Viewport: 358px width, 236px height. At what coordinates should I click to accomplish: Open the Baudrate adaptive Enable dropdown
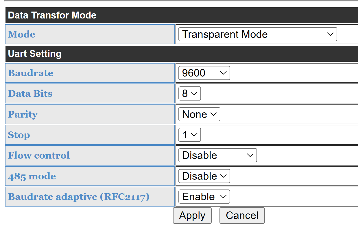pyautogui.click(x=204, y=197)
